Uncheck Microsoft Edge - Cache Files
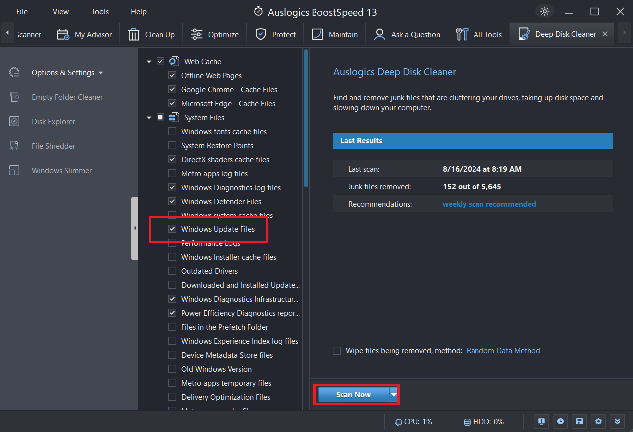633x432 pixels. click(x=172, y=103)
